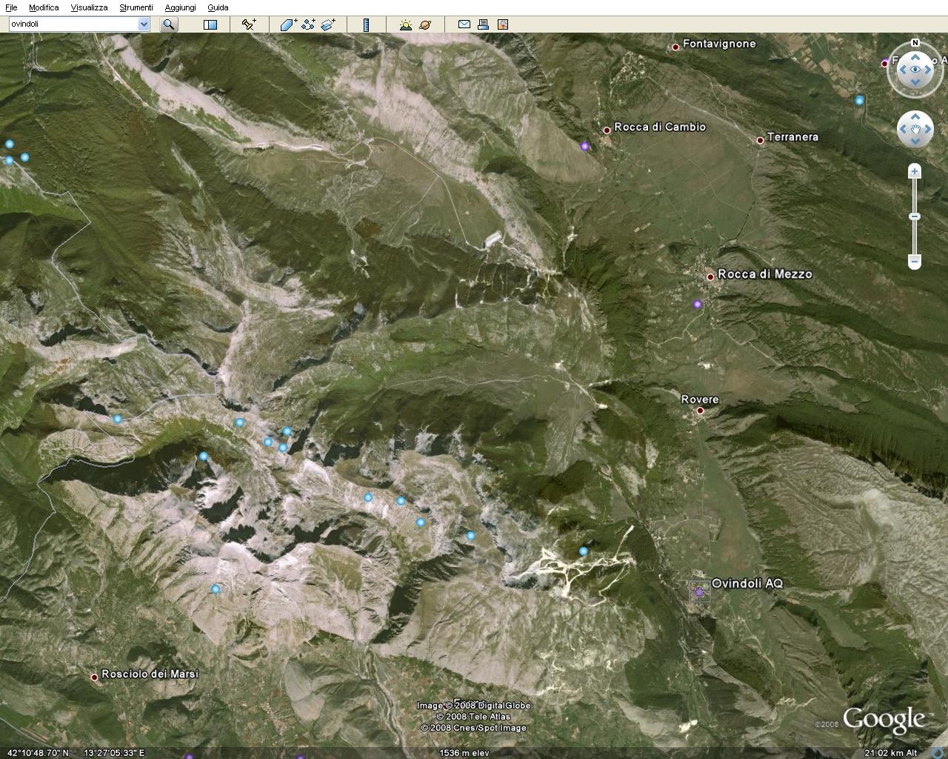Tilt view up with look joystick arrow
The height and width of the screenshot is (759, 948).
click(915, 56)
